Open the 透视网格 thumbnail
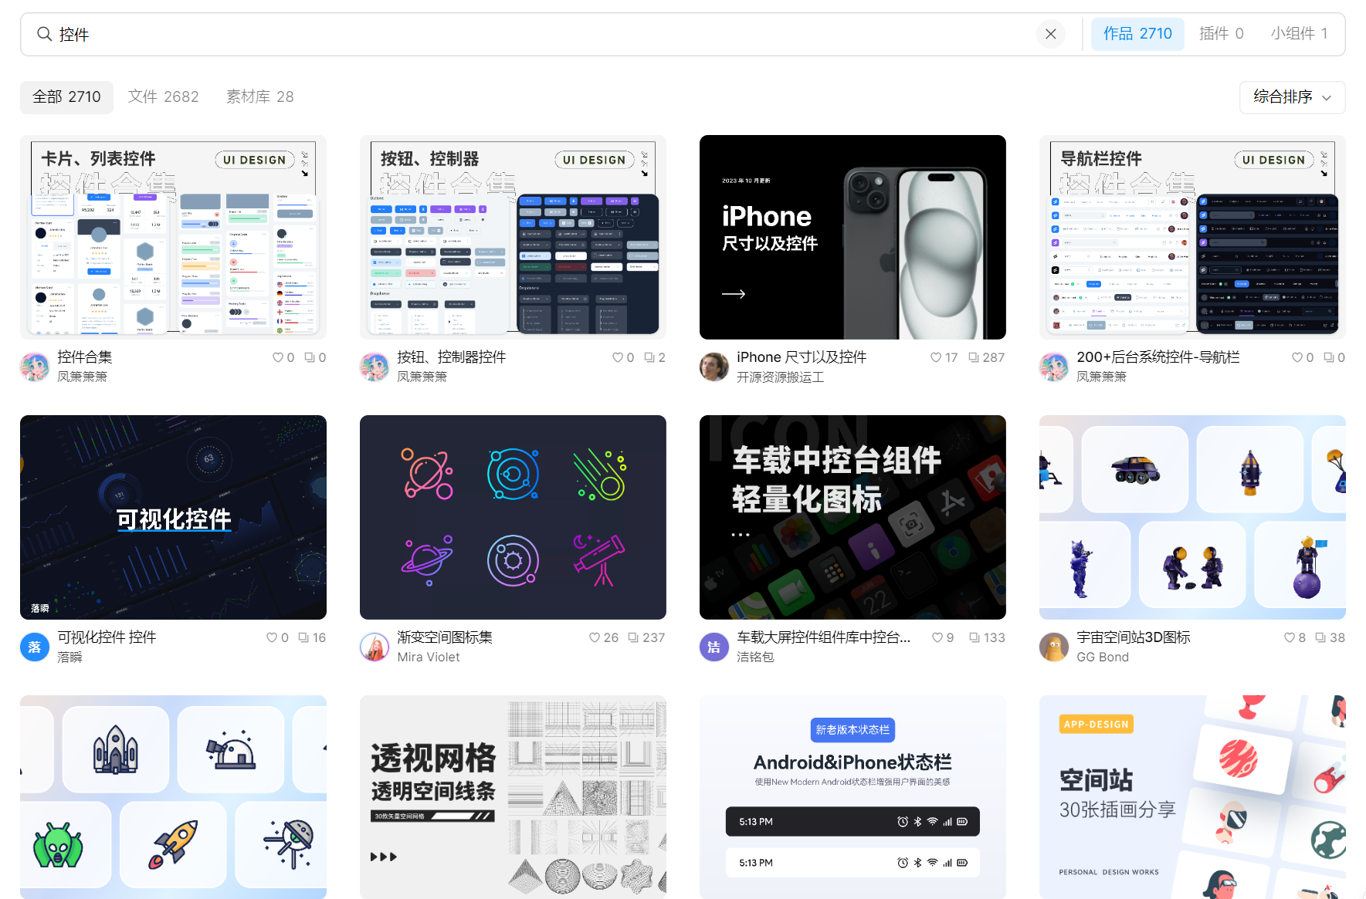Image resolution: width=1366 pixels, height=899 pixels. click(x=513, y=797)
